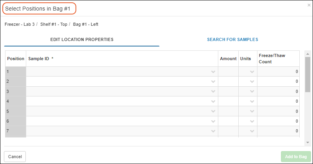Click the Sample ID column header

(x=39, y=59)
